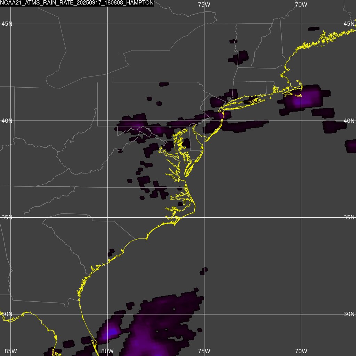The width and height of the screenshot is (356, 356).
Task: Click the 70W longitude label along the top edge
Action: 301,5
